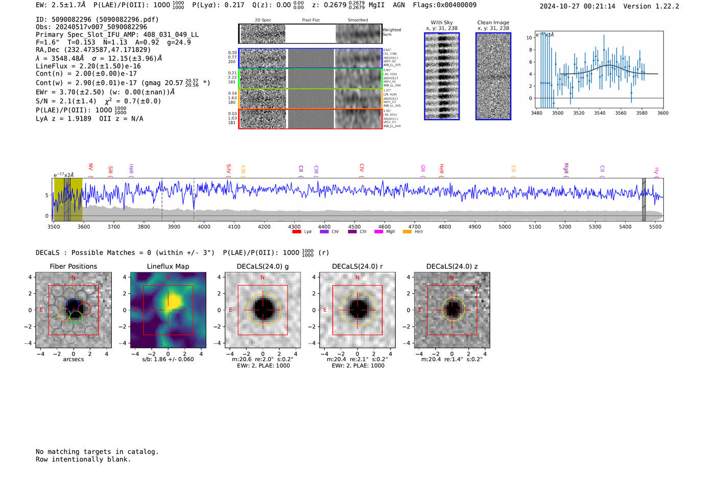Click the blue fiber circle in Fiber Positions

point(72,305)
